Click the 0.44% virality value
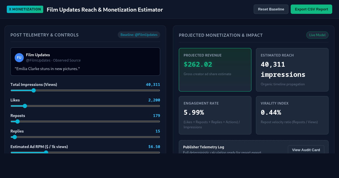The width and height of the screenshot is (339, 178). 271,112
